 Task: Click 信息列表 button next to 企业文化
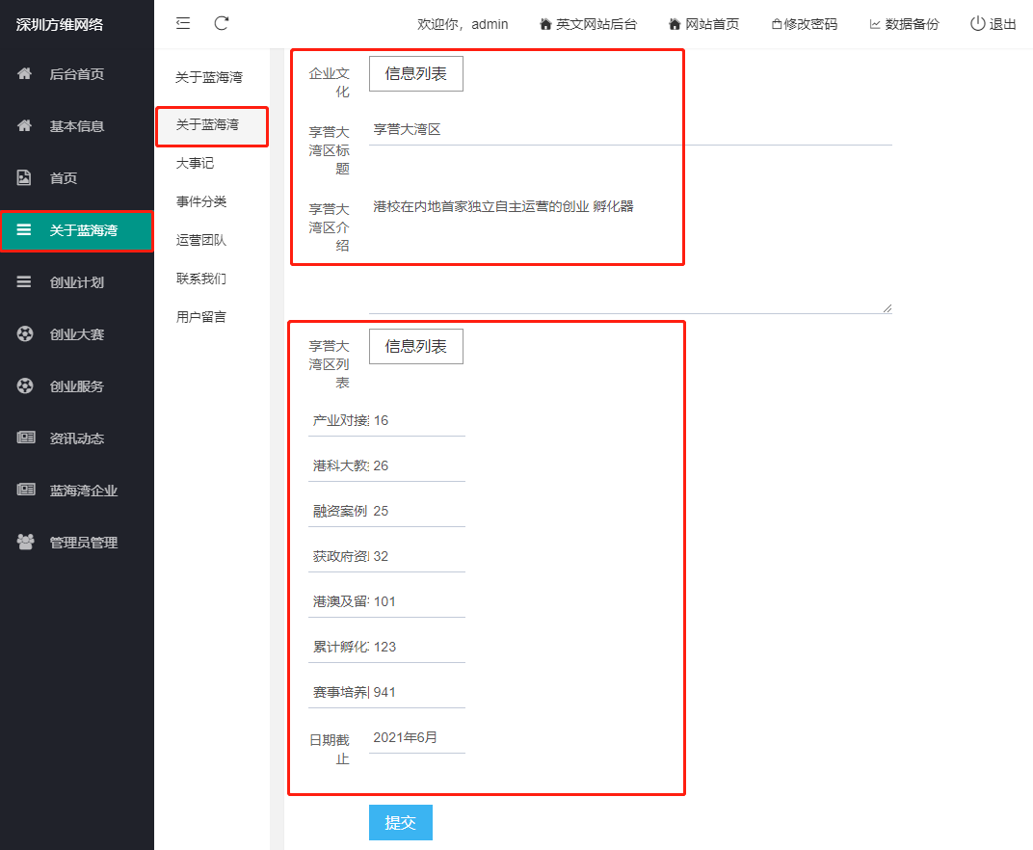[415, 74]
